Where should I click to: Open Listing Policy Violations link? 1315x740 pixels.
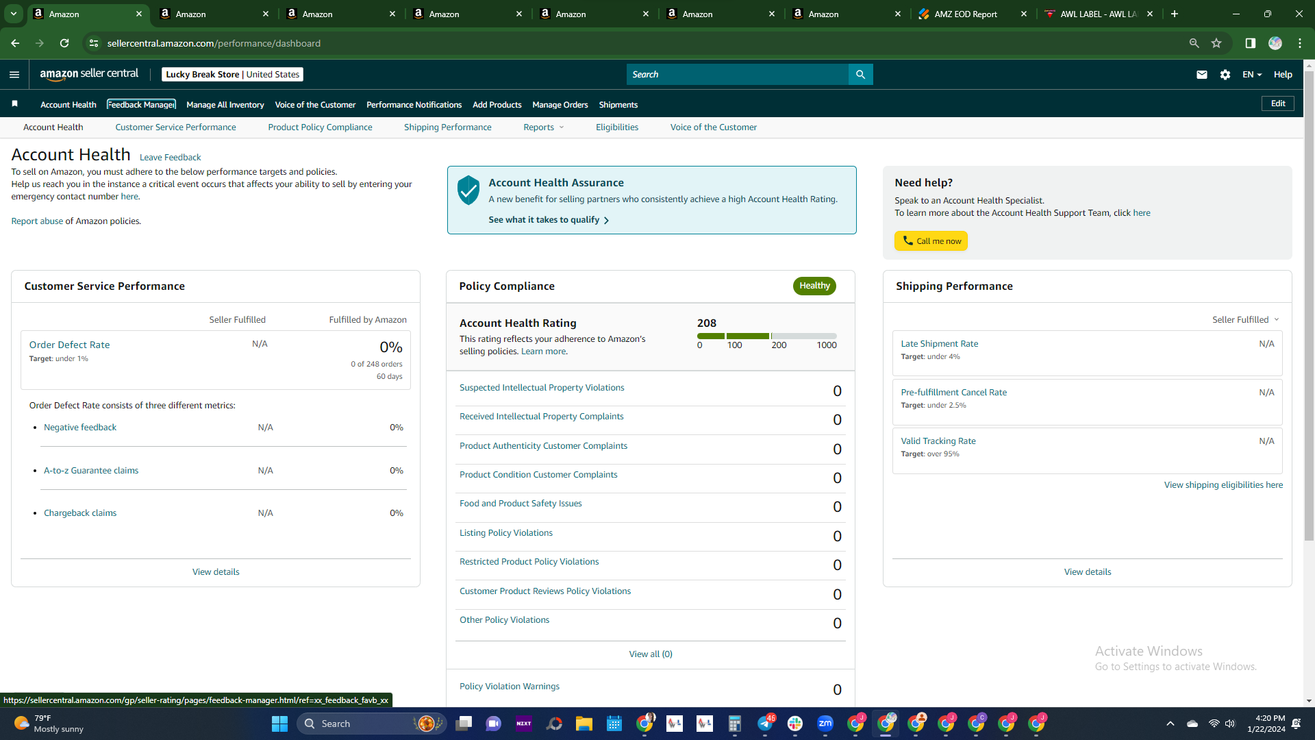pos(506,533)
